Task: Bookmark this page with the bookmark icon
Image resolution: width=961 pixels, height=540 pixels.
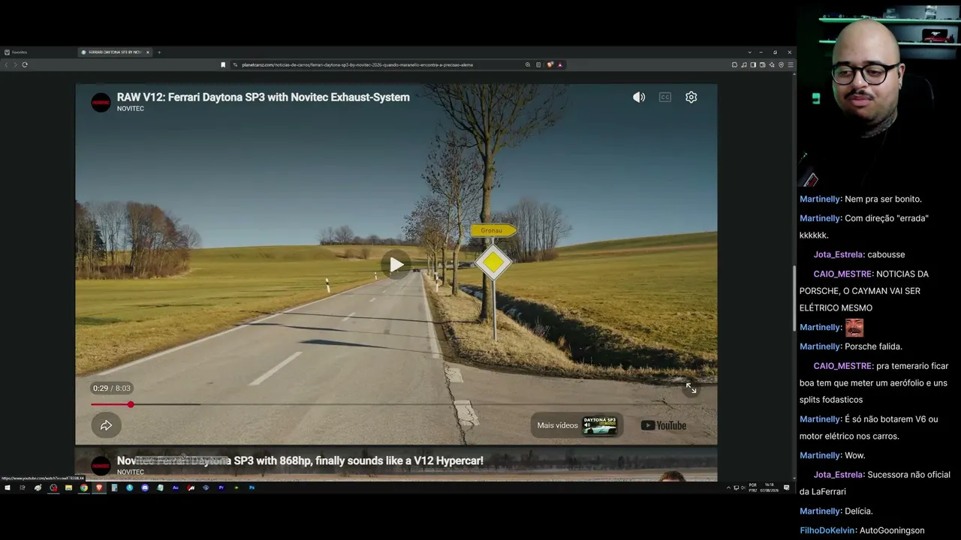Action: pyautogui.click(x=223, y=64)
